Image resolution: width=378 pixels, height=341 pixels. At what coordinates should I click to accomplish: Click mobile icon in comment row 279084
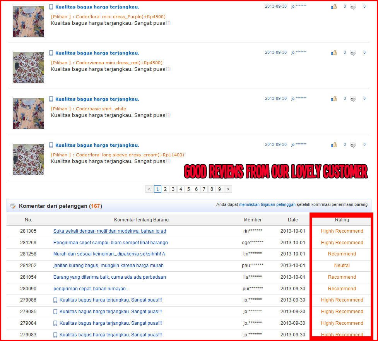(x=55, y=323)
